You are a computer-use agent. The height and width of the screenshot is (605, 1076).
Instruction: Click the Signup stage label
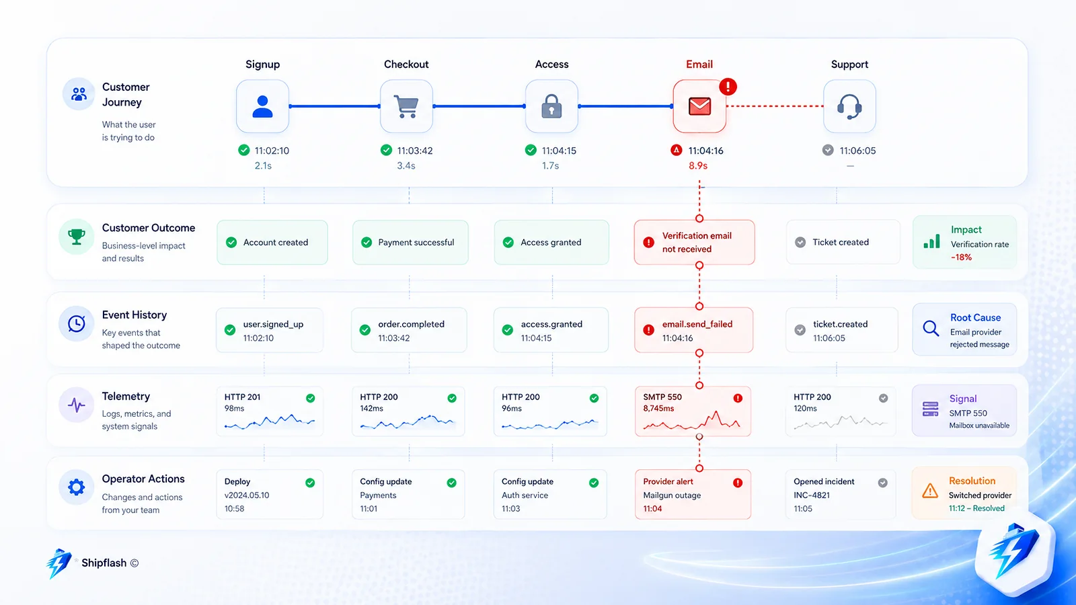(262, 65)
